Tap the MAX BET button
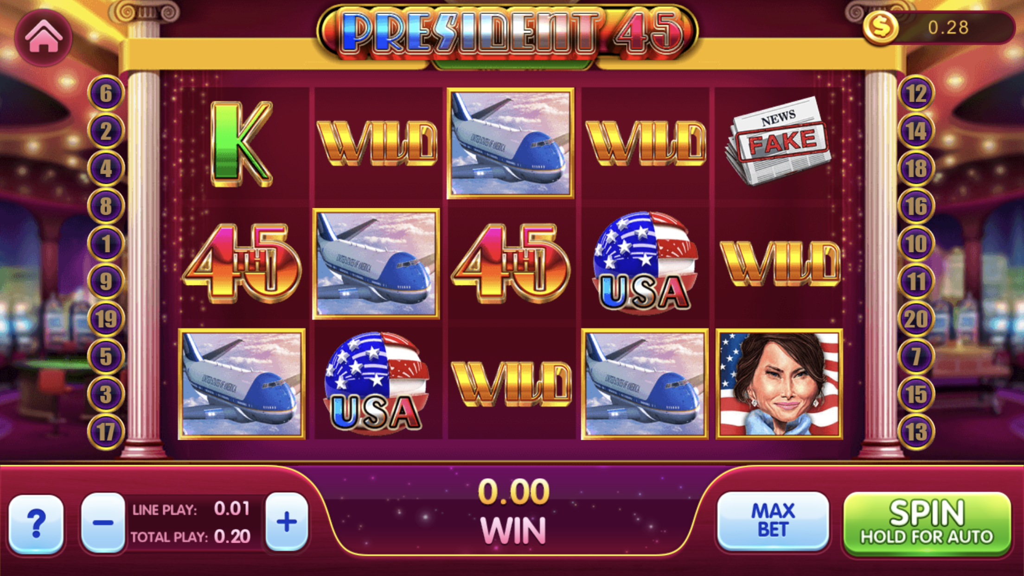Screen dimensions: 1024x576 pyautogui.click(x=773, y=521)
